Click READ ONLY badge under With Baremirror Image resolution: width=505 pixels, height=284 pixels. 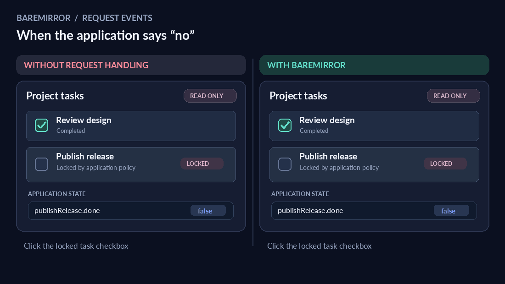(453, 96)
